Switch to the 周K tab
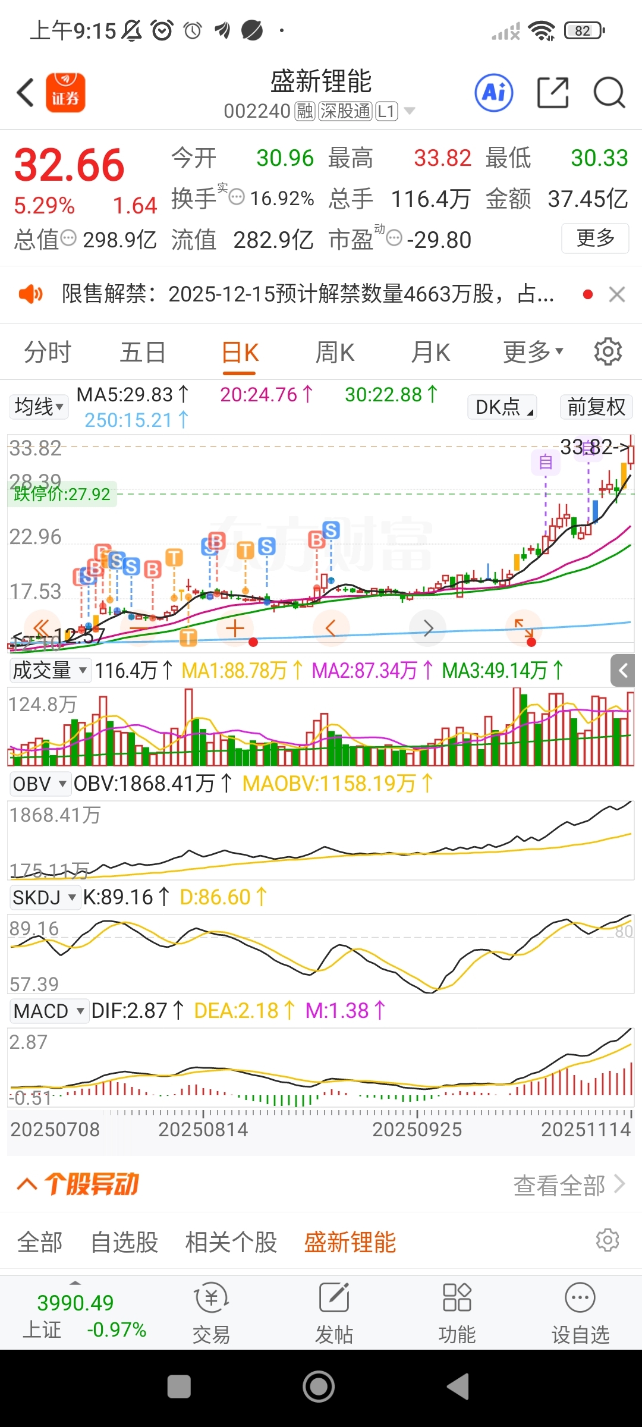 click(x=335, y=352)
